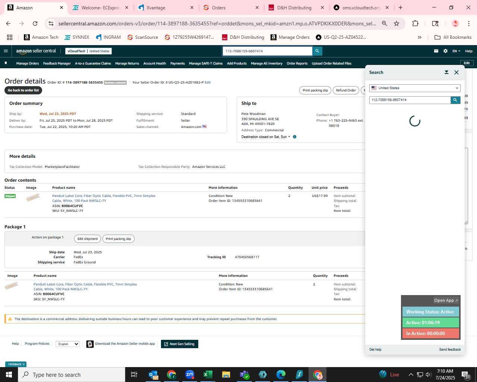The width and height of the screenshot is (477, 382).
Task: Bookmark this page with the star icon
Action: [x=397, y=24]
